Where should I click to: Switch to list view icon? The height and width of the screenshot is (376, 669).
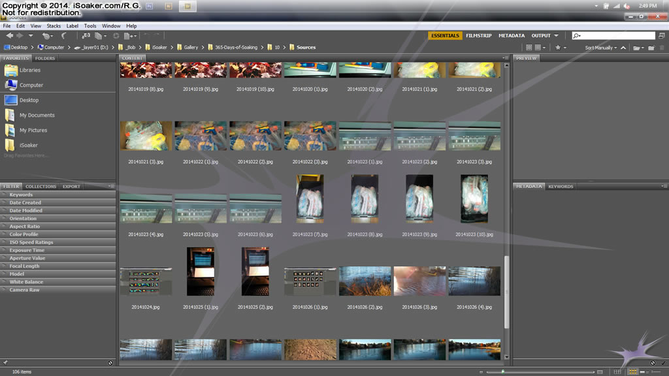click(655, 371)
